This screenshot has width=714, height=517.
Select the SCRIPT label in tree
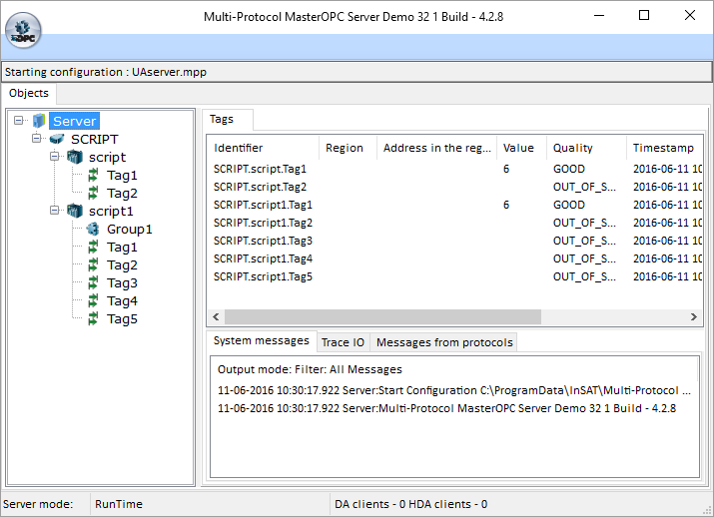click(x=94, y=140)
